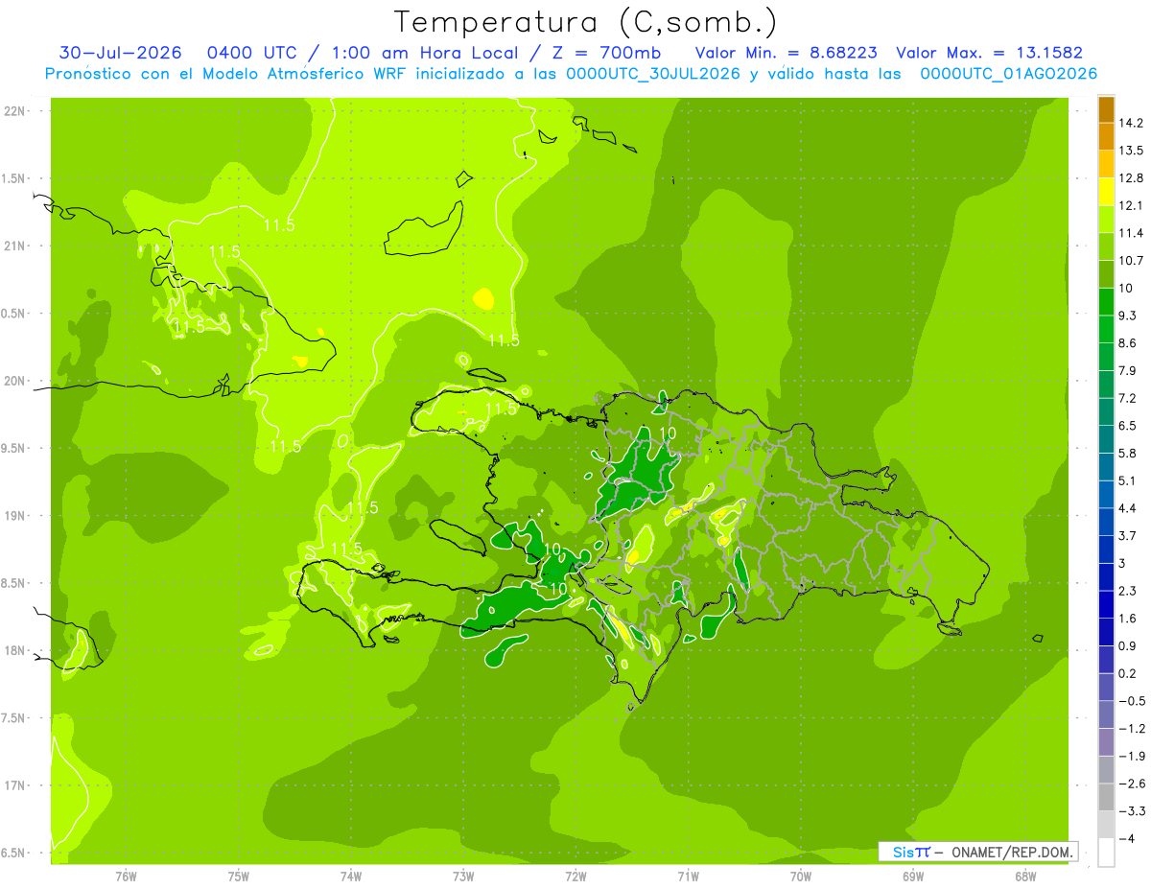
Task: Click the '70W' longitude label
Action: pyautogui.click(x=801, y=876)
